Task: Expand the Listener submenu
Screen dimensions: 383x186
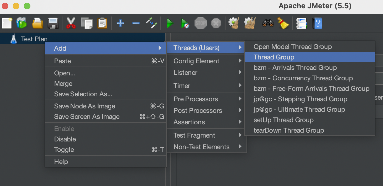Action: tap(206, 73)
